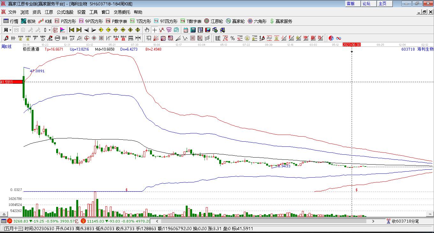Click the yellow diamond right-arrow icon
434x233 pixels.
(x=108, y=30)
